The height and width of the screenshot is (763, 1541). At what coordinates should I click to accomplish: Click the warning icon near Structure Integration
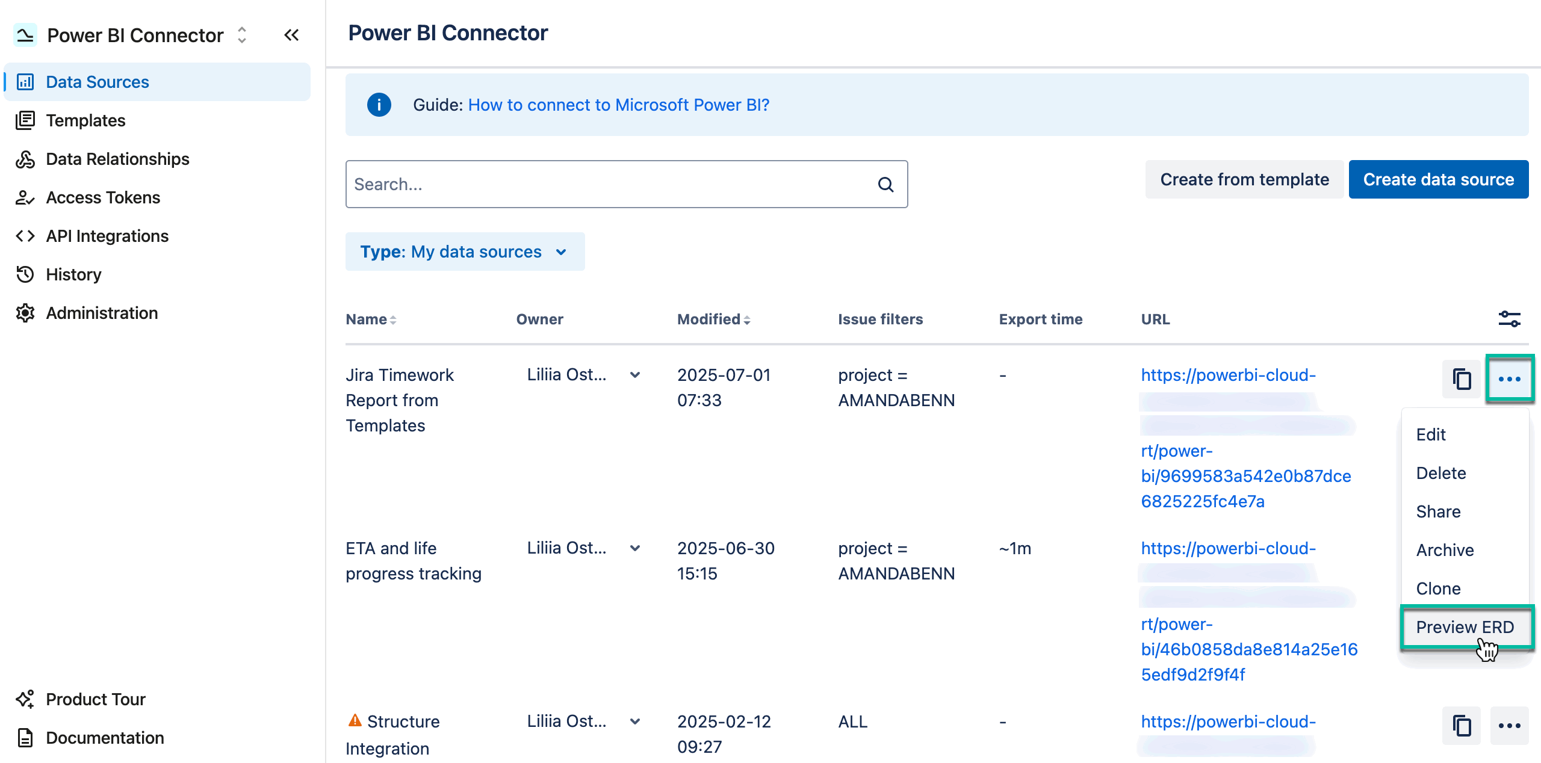(355, 720)
